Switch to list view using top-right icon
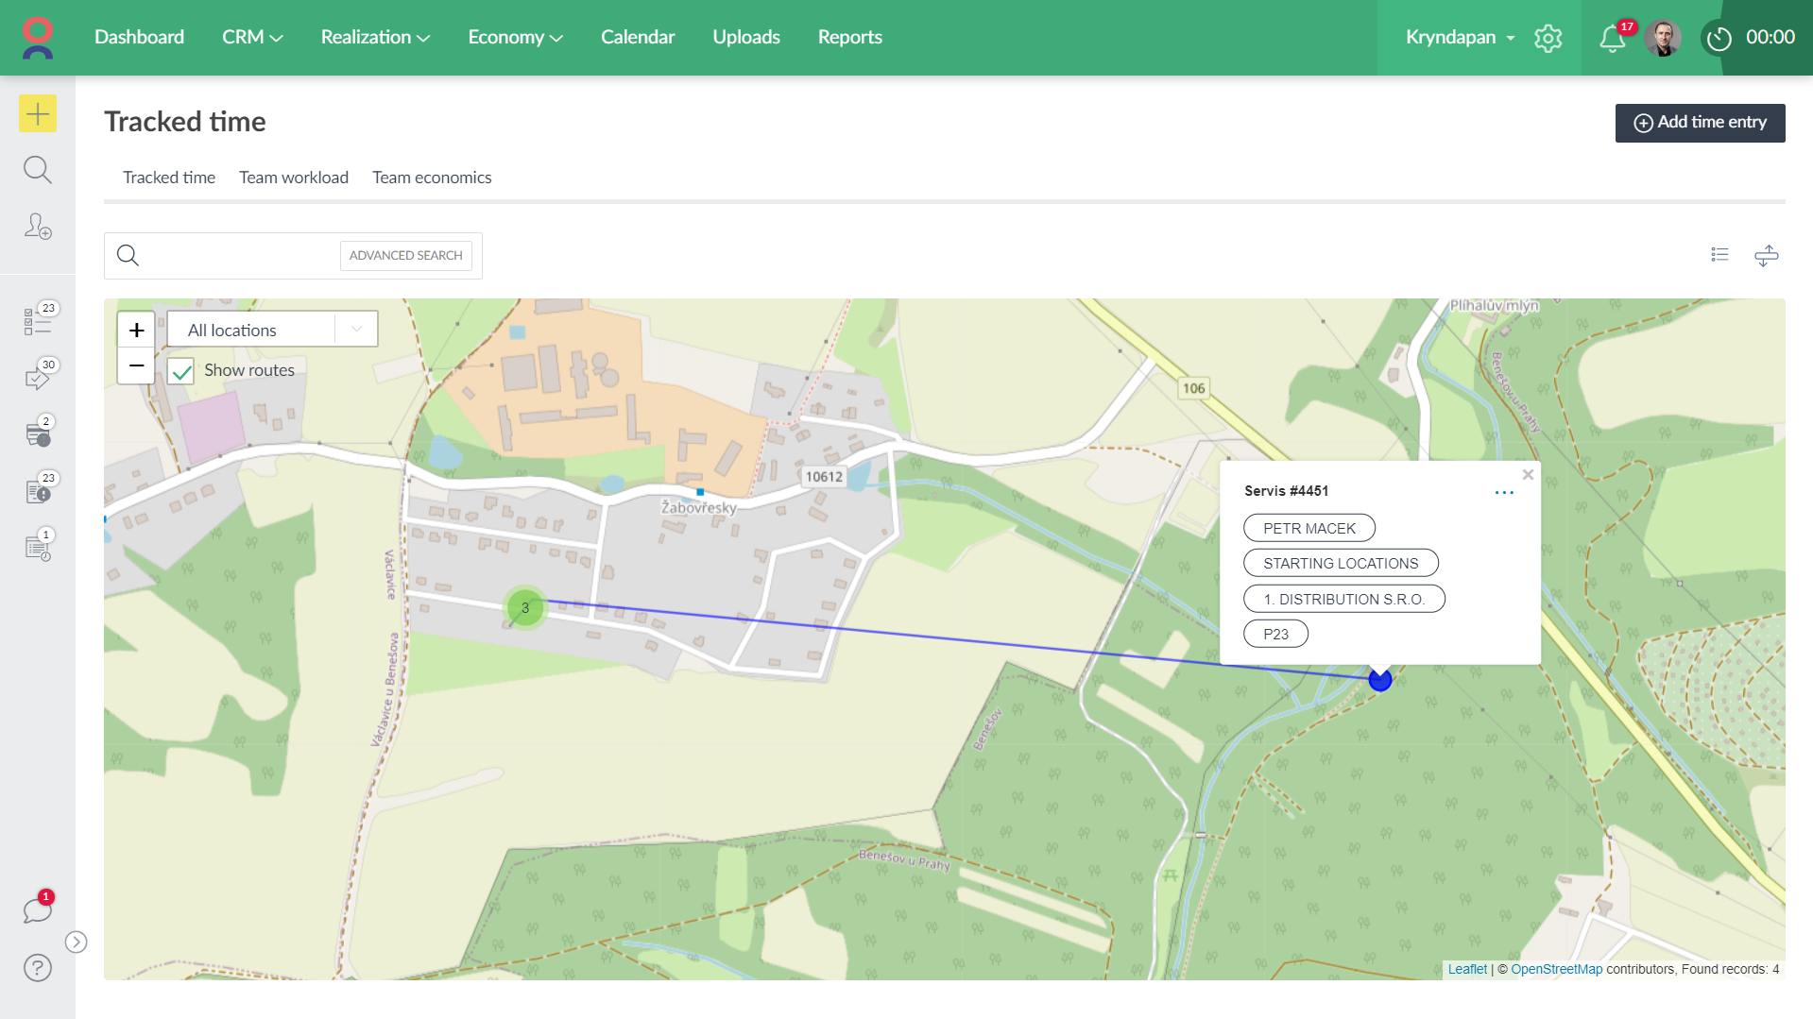 (1719, 255)
